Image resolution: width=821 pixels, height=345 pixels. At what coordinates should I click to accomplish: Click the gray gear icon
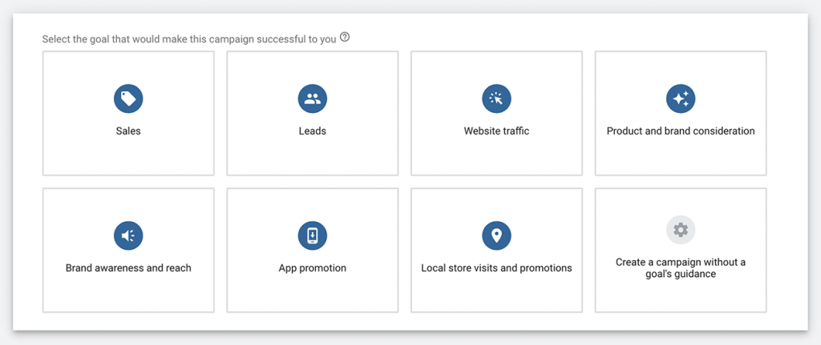(681, 230)
